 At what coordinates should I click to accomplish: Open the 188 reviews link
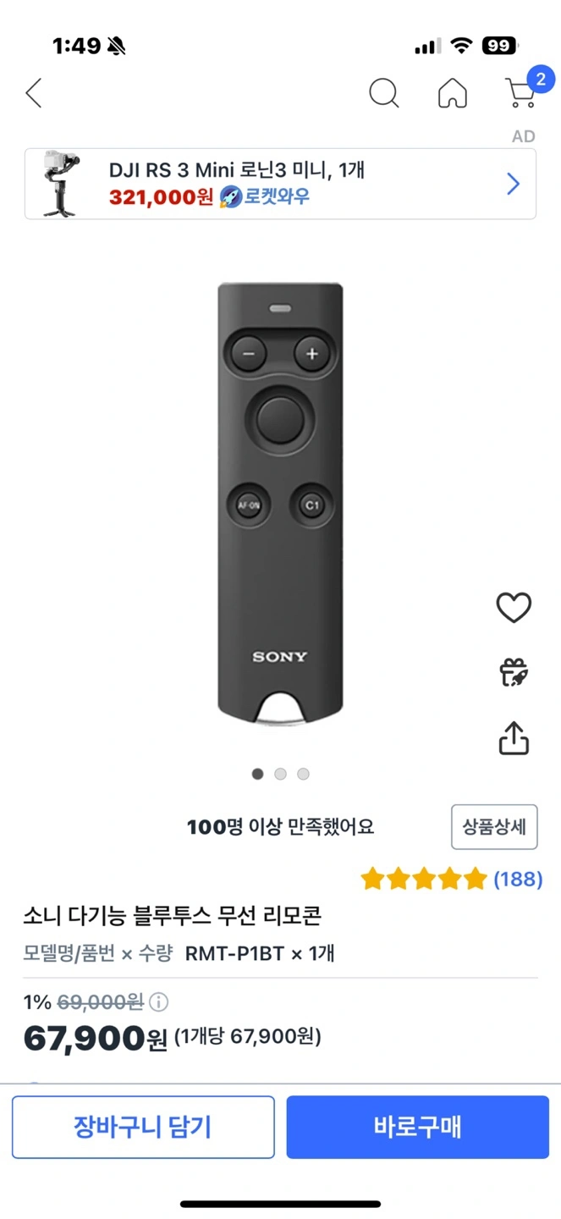518,880
